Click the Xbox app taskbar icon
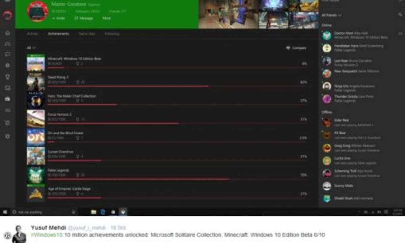This screenshot has width=405, height=243. [124, 212]
